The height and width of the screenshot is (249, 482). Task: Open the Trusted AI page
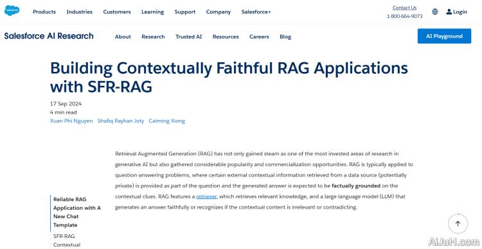pyautogui.click(x=188, y=37)
